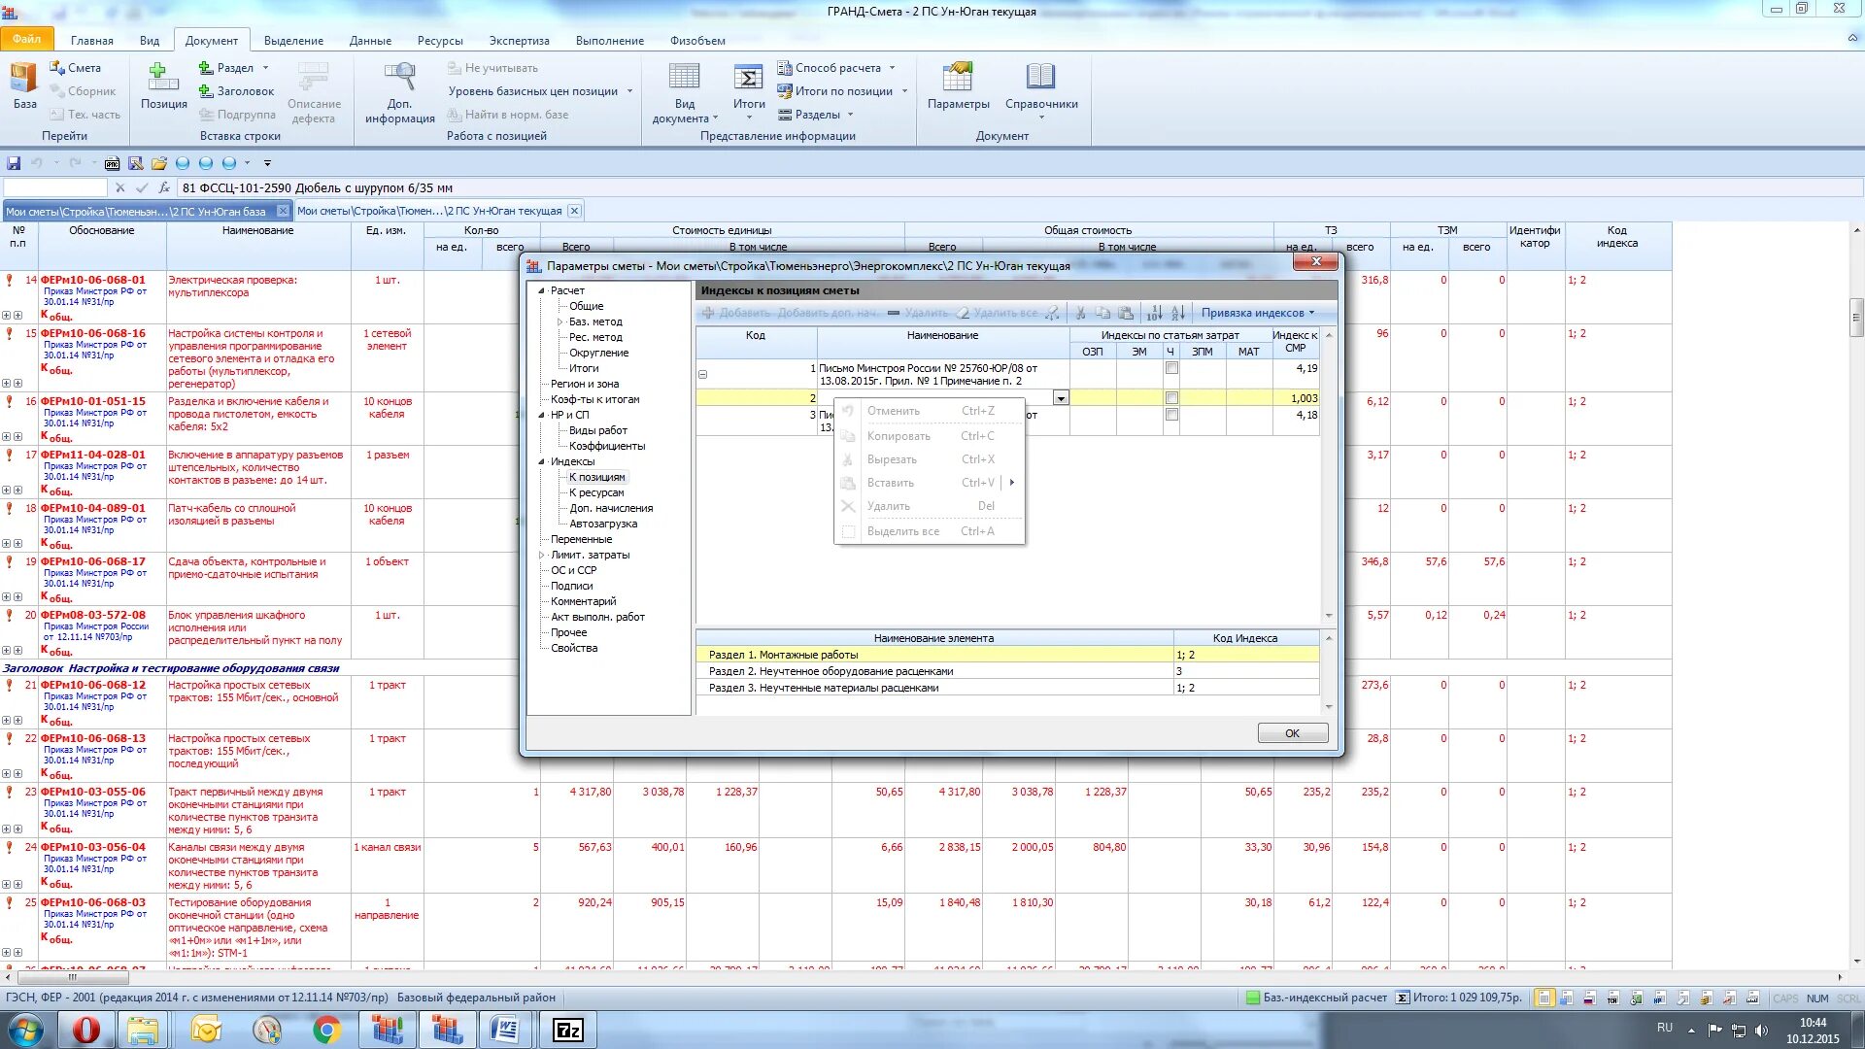Click the Заголовок button in the ribbon
Image resolution: width=1865 pixels, height=1049 pixels.
point(236,91)
